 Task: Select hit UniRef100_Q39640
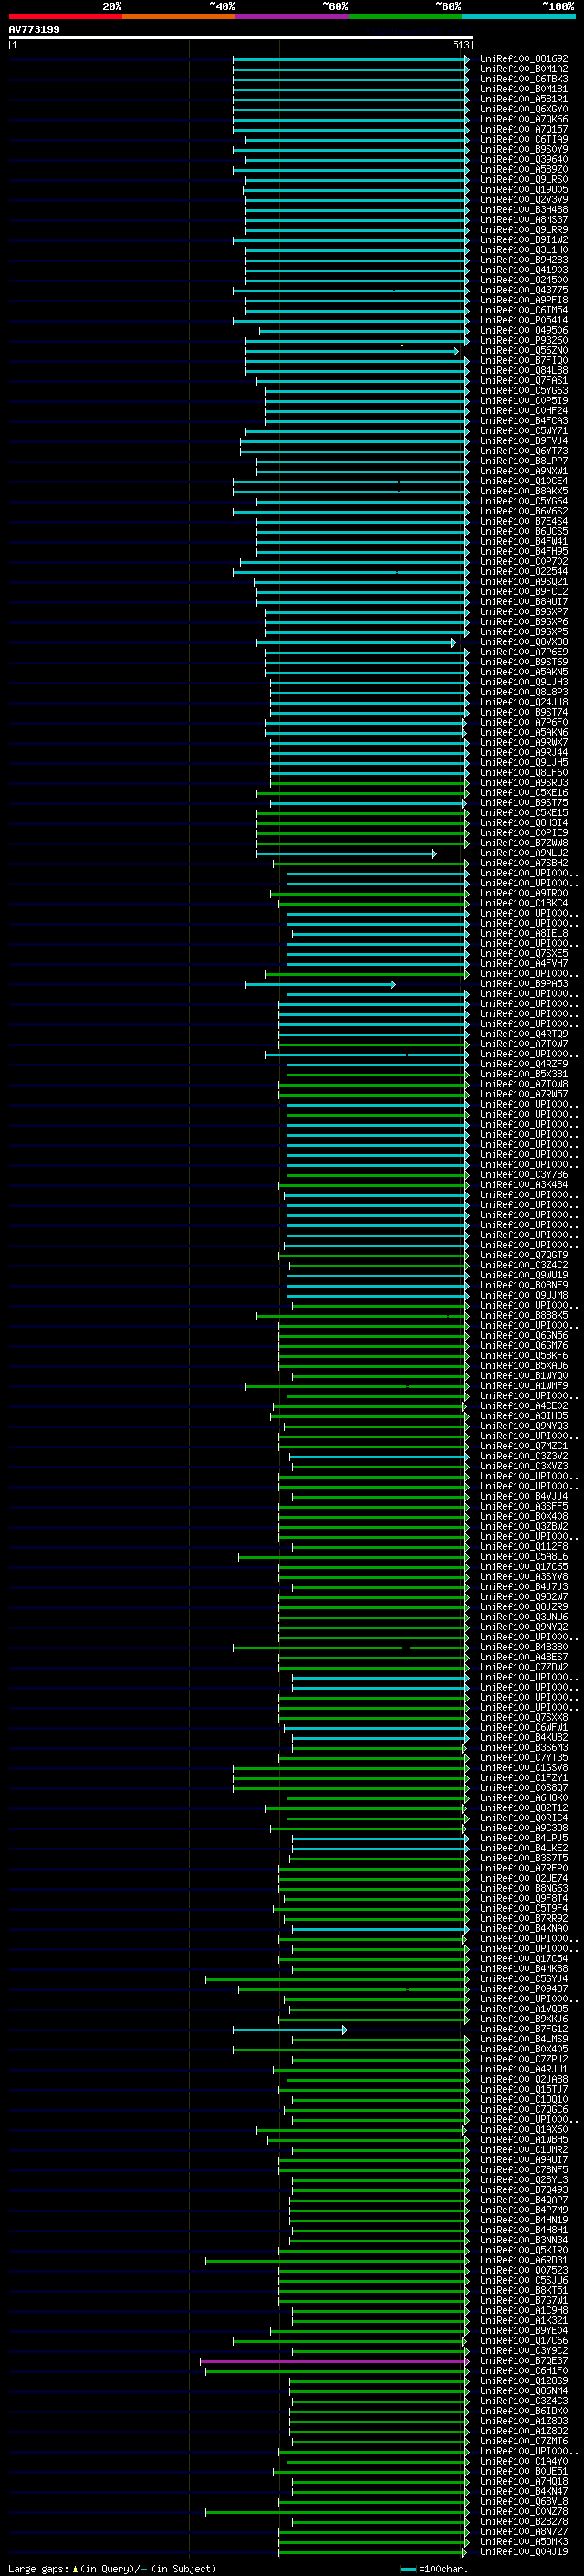point(523,159)
